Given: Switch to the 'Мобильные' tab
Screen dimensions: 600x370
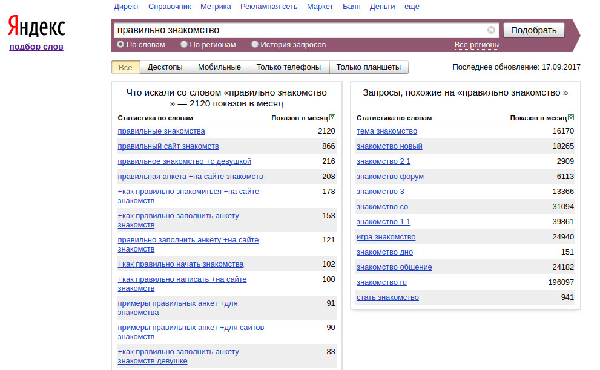Looking at the screenshot, I should [219, 67].
